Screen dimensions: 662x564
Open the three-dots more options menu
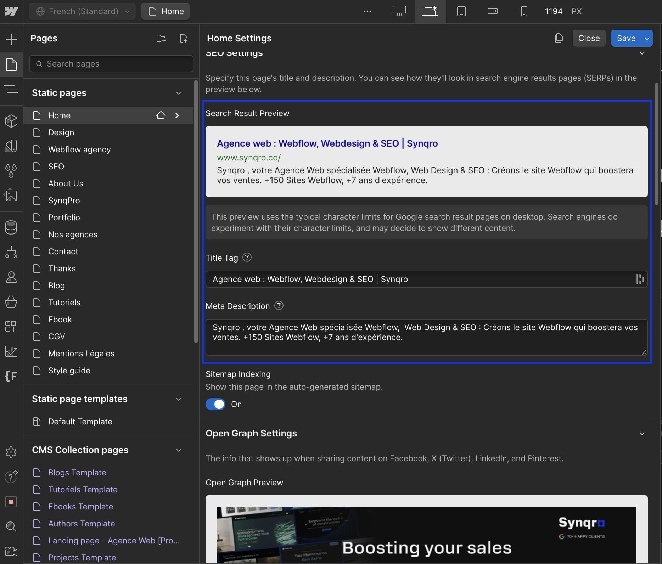[368, 11]
